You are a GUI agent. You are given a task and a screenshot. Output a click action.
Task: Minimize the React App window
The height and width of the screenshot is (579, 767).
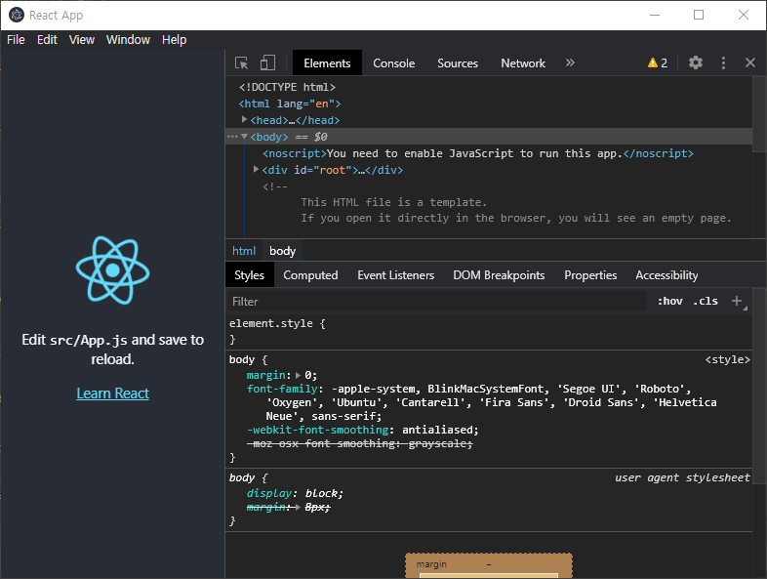[x=655, y=15]
